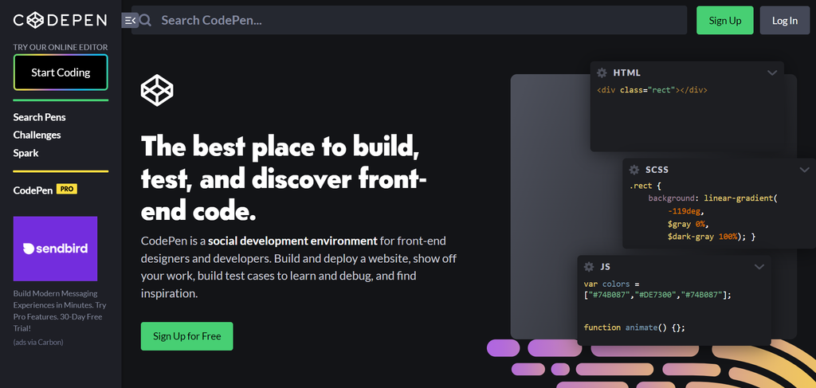The width and height of the screenshot is (816, 388).
Task: Click the CodePen logo in the sidebar
Action: tap(61, 21)
